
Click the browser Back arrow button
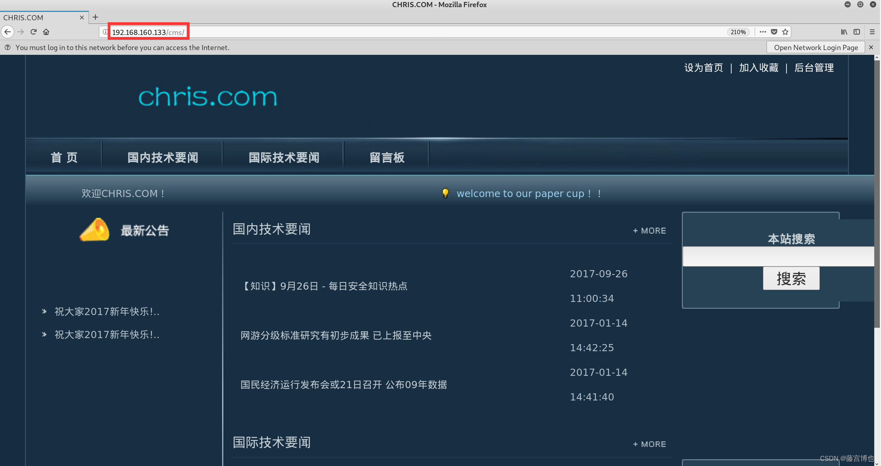[8, 32]
